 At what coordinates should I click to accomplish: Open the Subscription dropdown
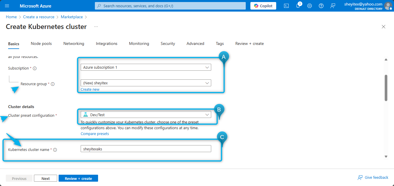[x=146, y=67]
